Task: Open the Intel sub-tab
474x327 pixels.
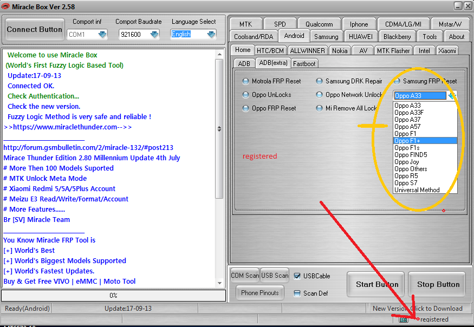Action: click(x=424, y=51)
